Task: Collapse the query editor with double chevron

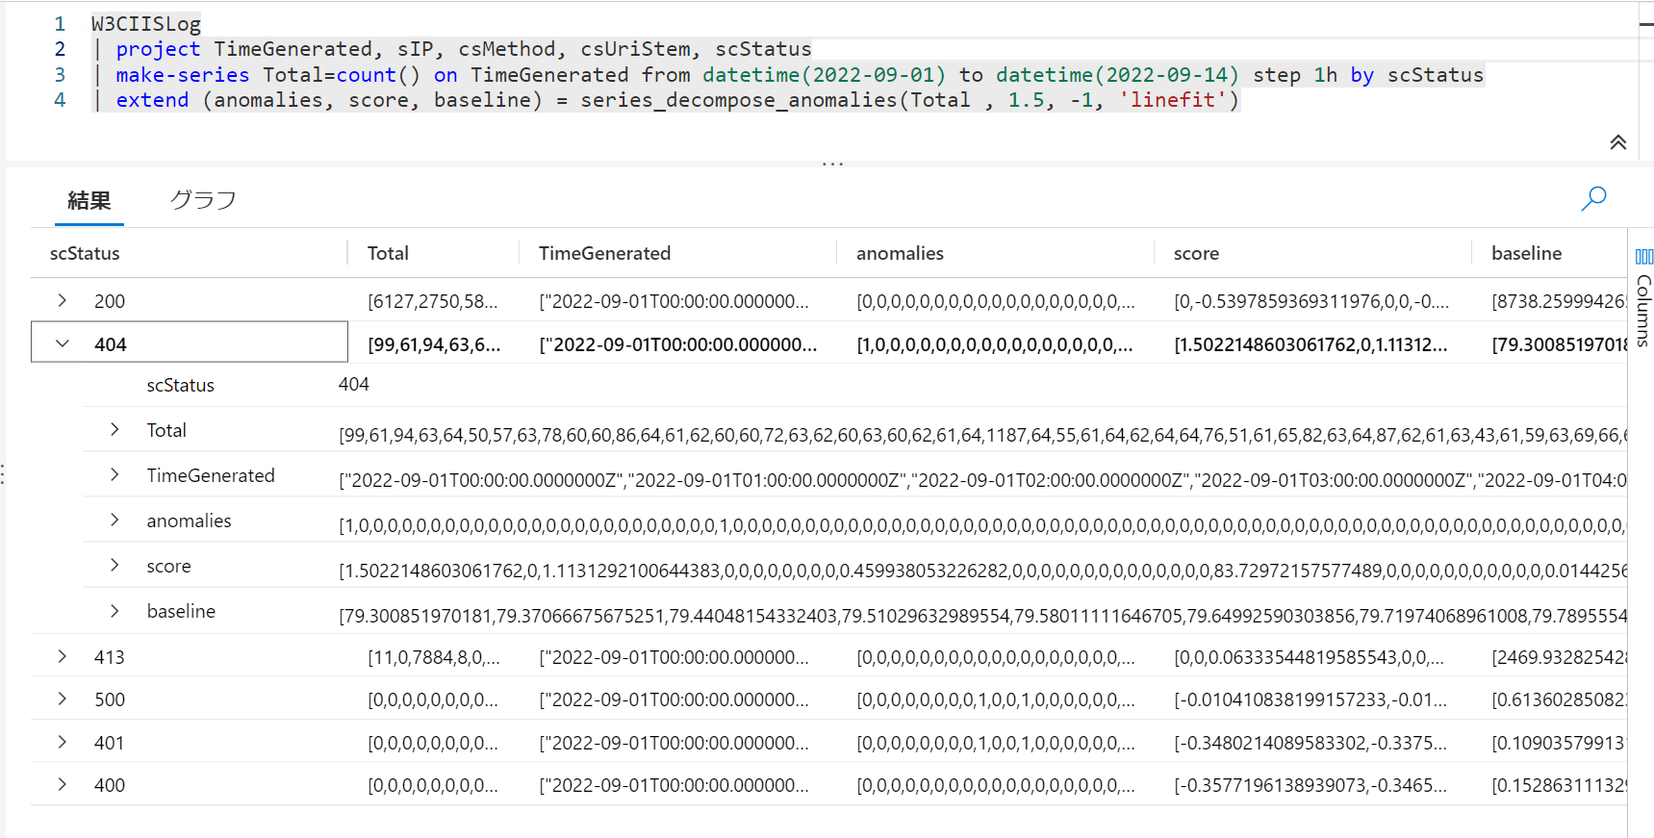Action: pyautogui.click(x=1618, y=142)
